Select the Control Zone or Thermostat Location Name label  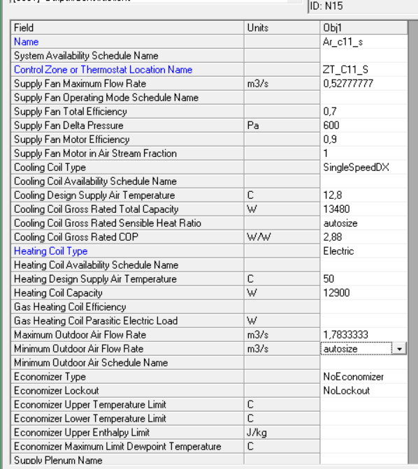click(x=103, y=70)
